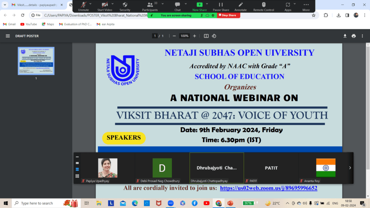This screenshot has width=370, height=208.
Task: Expand New Share options arrow
Action: point(207,4)
